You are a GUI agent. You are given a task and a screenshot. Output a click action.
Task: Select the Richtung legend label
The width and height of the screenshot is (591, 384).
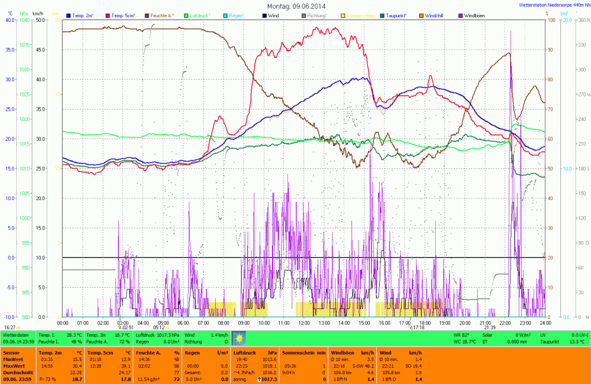pos(316,15)
